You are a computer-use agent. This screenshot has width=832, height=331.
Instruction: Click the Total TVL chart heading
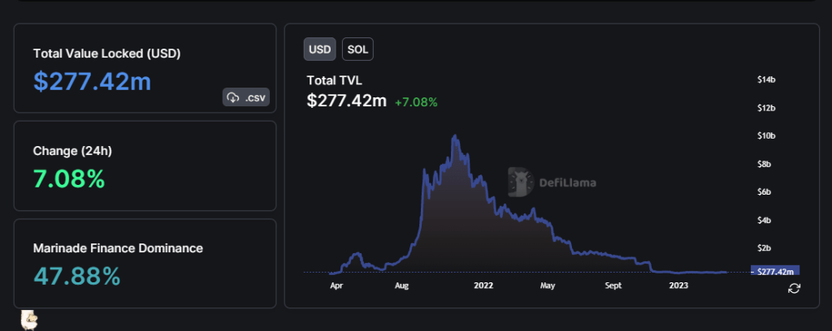point(334,80)
